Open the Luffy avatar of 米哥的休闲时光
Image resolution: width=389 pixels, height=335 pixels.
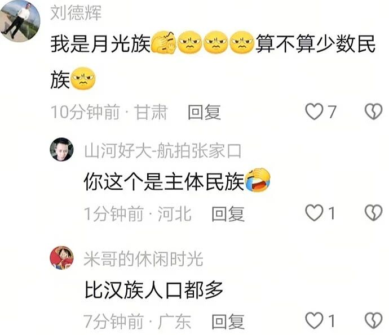(x=61, y=258)
